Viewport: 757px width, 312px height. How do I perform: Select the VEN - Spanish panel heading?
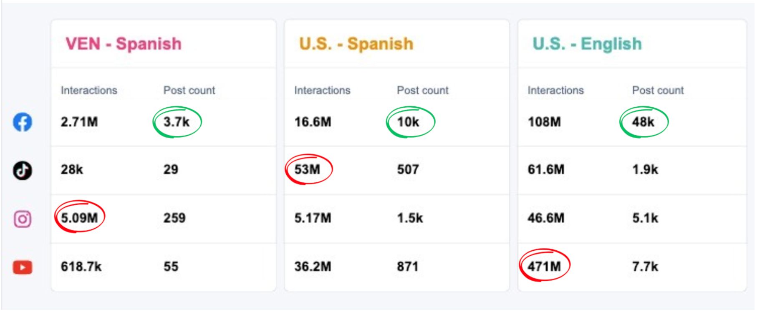tap(124, 44)
